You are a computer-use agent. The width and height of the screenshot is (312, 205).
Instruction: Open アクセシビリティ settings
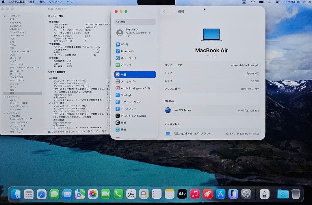tap(129, 102)
